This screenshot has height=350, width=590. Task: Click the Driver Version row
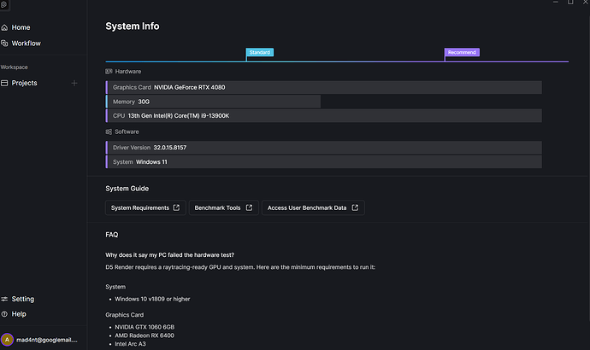pos(323,148)
